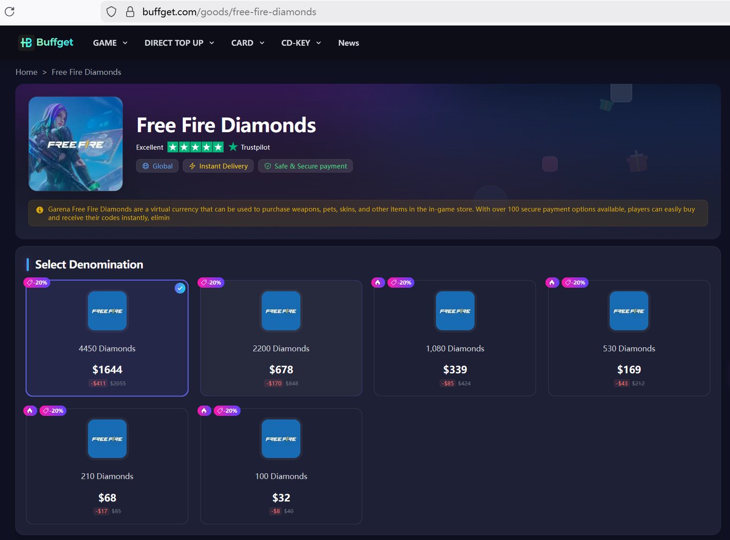Click the Free Fire Diamonds breadcrumb
The height and width of the screenshot is (540, 730).
tap(87, 72)
